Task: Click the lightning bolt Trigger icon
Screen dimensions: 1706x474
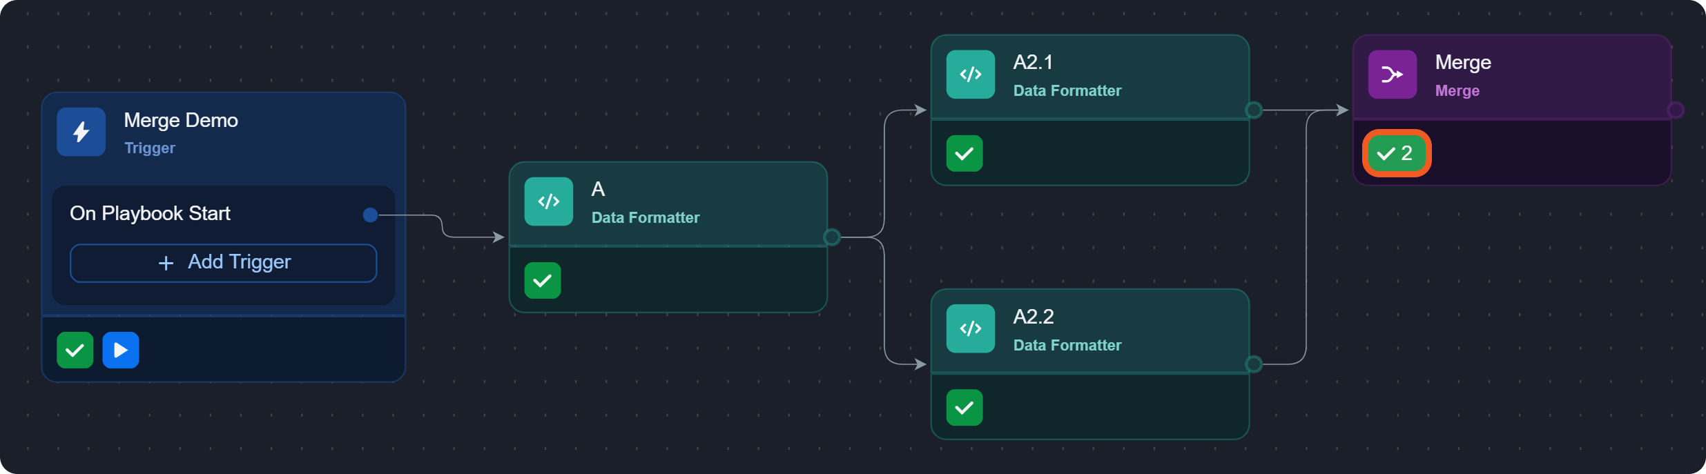Action: (x=81, y=132)
